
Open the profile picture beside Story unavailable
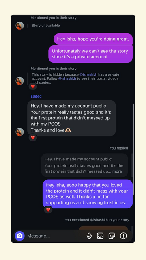20,26
